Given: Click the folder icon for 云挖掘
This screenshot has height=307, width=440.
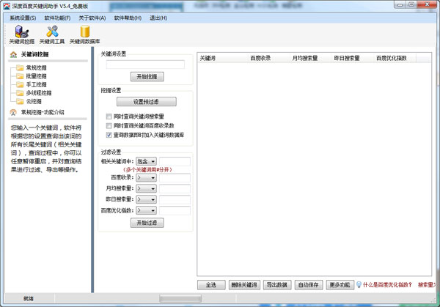Looking at the screenshot, I should click(x=20, y=101).
